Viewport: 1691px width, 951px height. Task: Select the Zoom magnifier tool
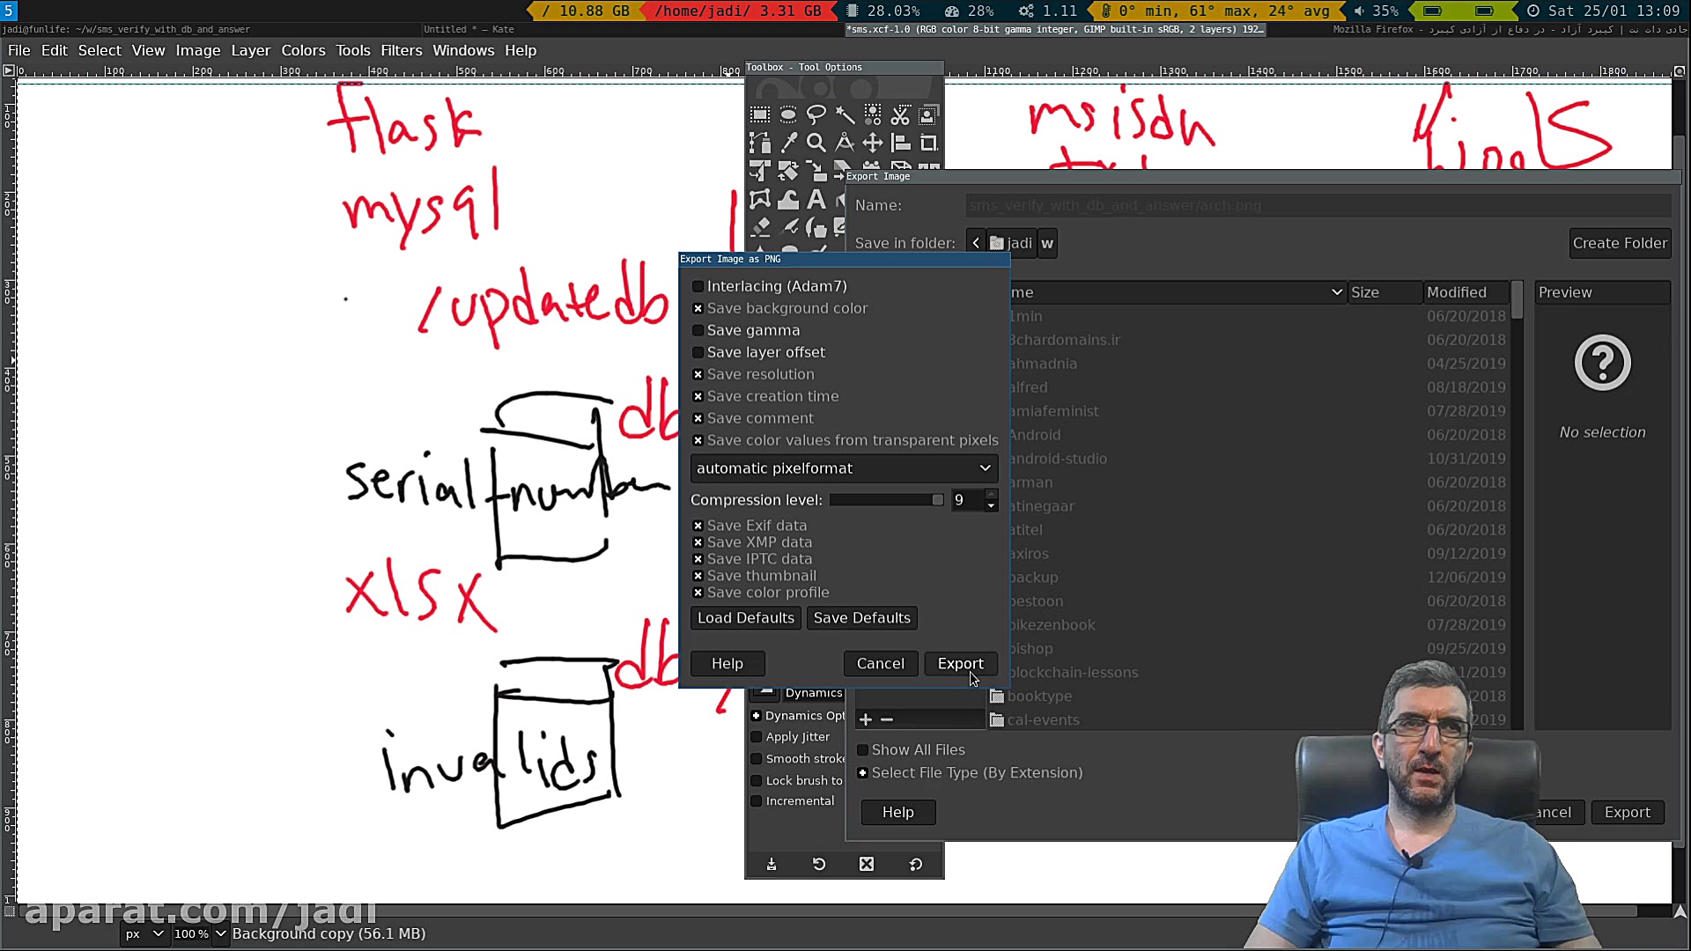point(816,143)
